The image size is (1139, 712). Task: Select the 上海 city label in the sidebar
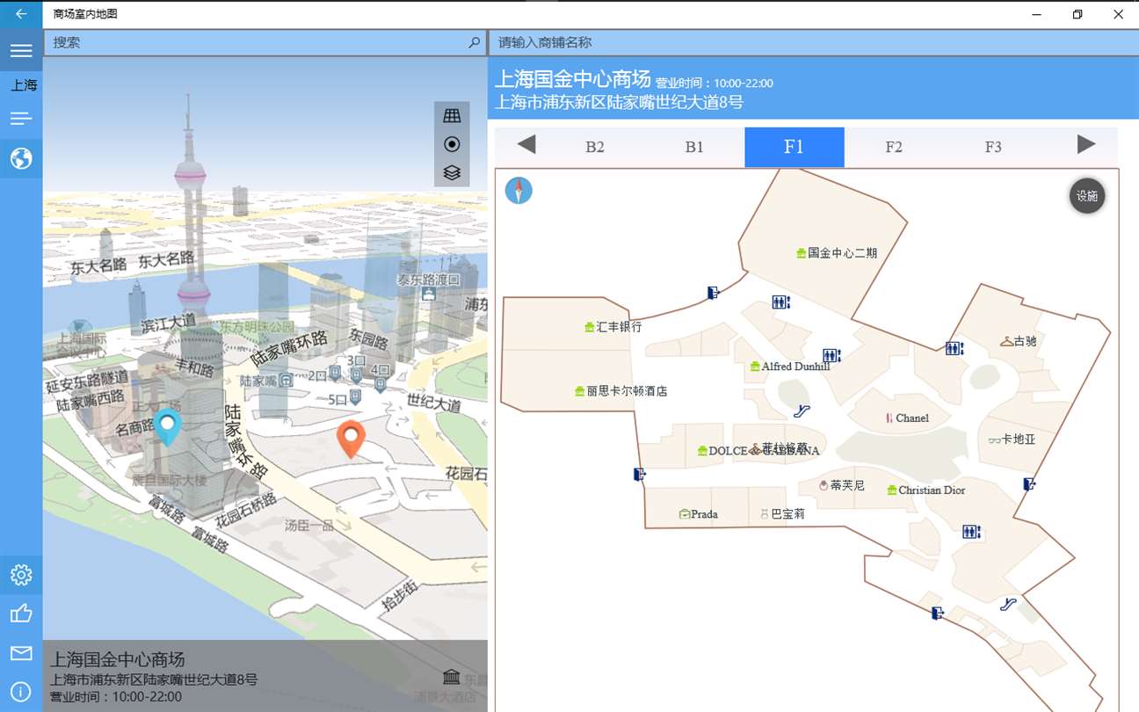[x=24, y=85]
